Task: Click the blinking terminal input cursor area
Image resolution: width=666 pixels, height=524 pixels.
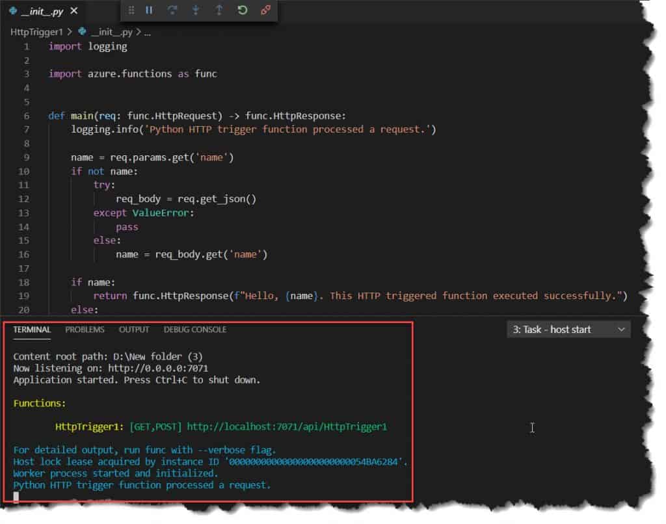Action: point(16,496)
